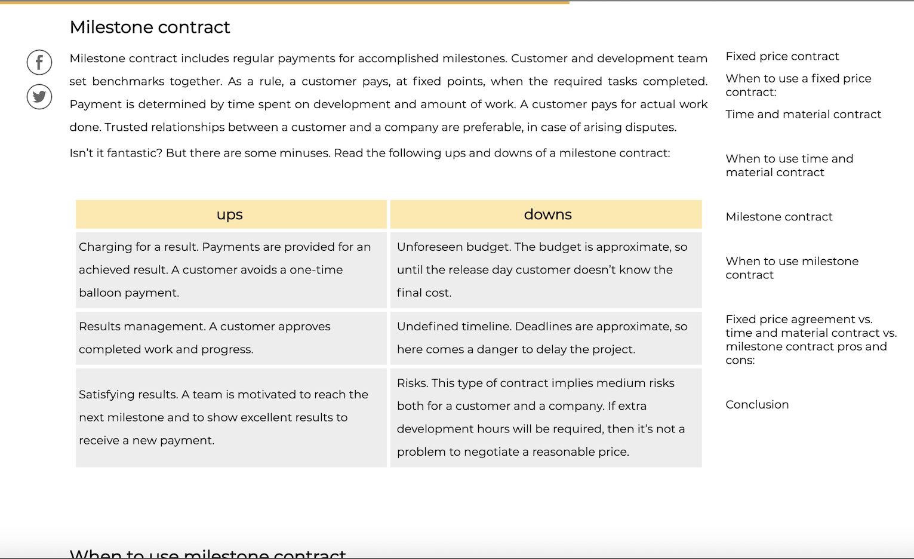
Task: Navigate to 'Time and material contract' section
Action: (x=803, y=114)
